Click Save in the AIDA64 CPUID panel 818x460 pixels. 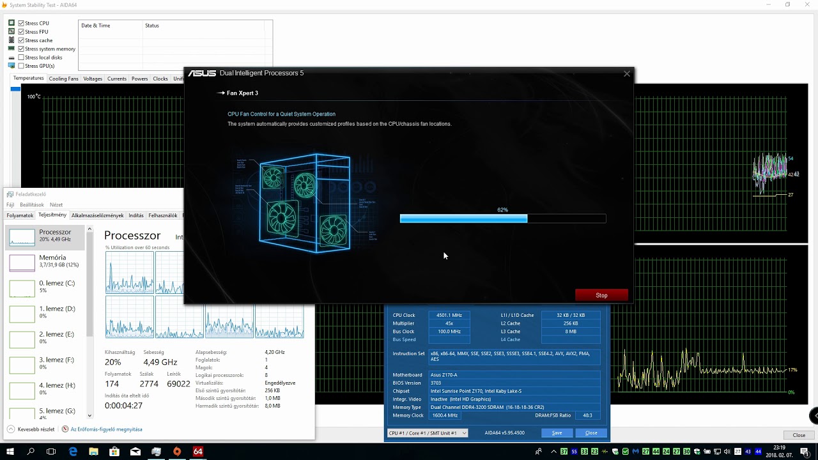[557, 433]
